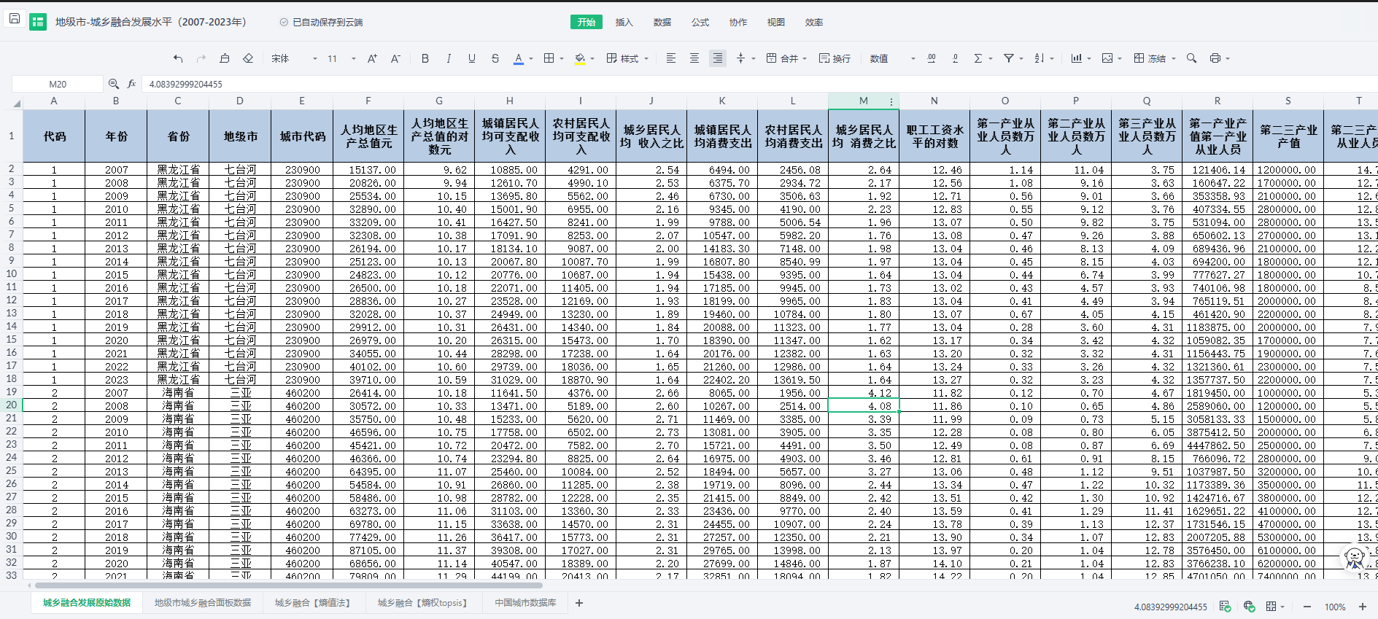Click the M20 cell name box
The image size is (1378, 619).
coord(58,84)
